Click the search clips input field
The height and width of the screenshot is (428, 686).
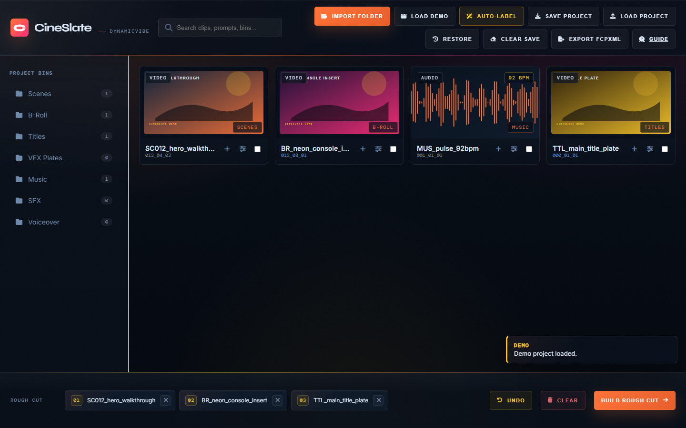(224, 28)
